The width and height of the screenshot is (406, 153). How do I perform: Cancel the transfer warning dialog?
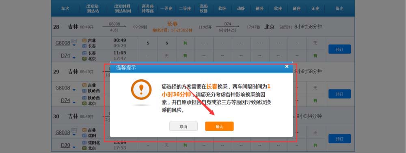[x=184, y=126]
